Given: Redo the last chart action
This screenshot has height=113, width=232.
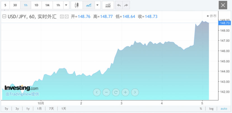Looking at the screenshot, I should [126, 5].
